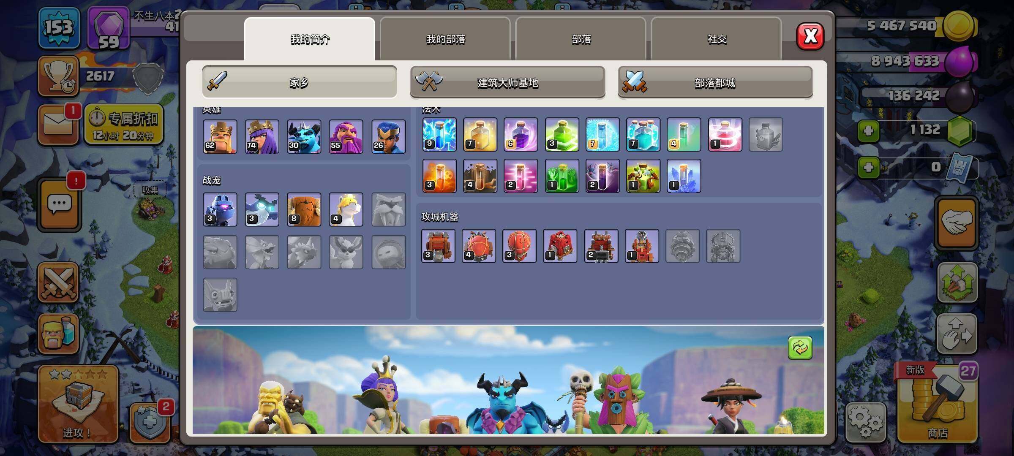This screenshot has width=1014, height=456.
Task: Click the Lightning Spell level 9 icon
Action: click(x=439, y=135)
